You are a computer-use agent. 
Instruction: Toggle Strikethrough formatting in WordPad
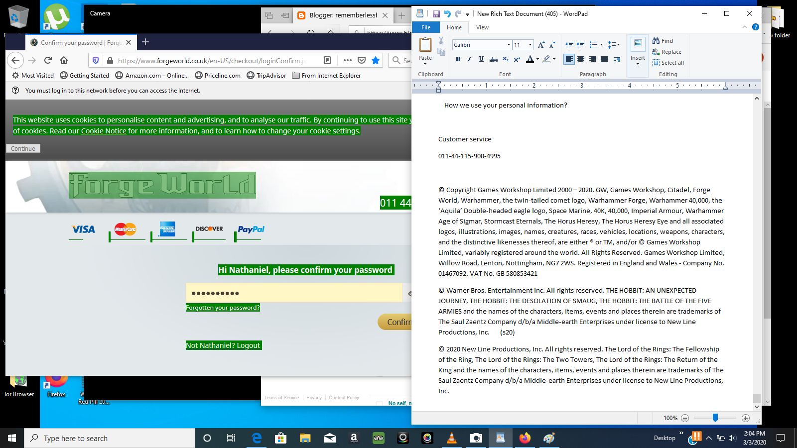click(x=493, y=59)
